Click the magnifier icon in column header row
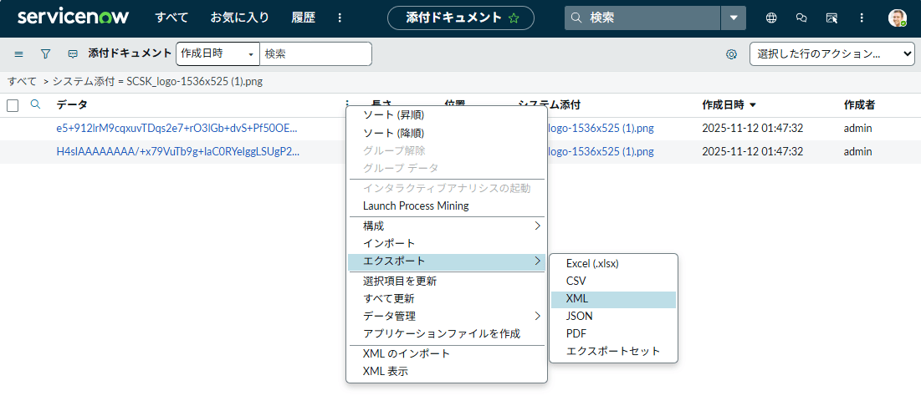The image size is (921, 411). (x=35, y=105)
